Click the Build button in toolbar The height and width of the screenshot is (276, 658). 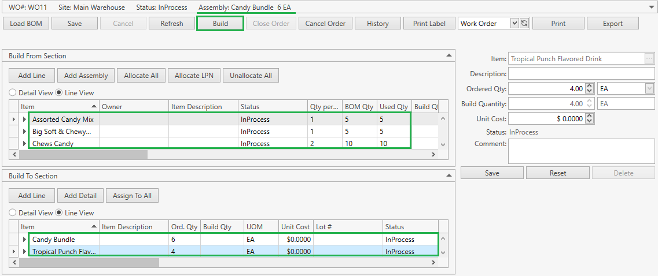click(220, 24)
